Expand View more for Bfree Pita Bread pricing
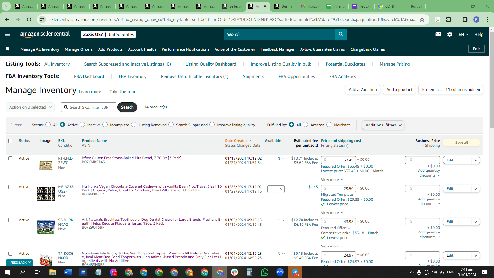The width and height of the screenshot is (494, 278). pos(332,180)
